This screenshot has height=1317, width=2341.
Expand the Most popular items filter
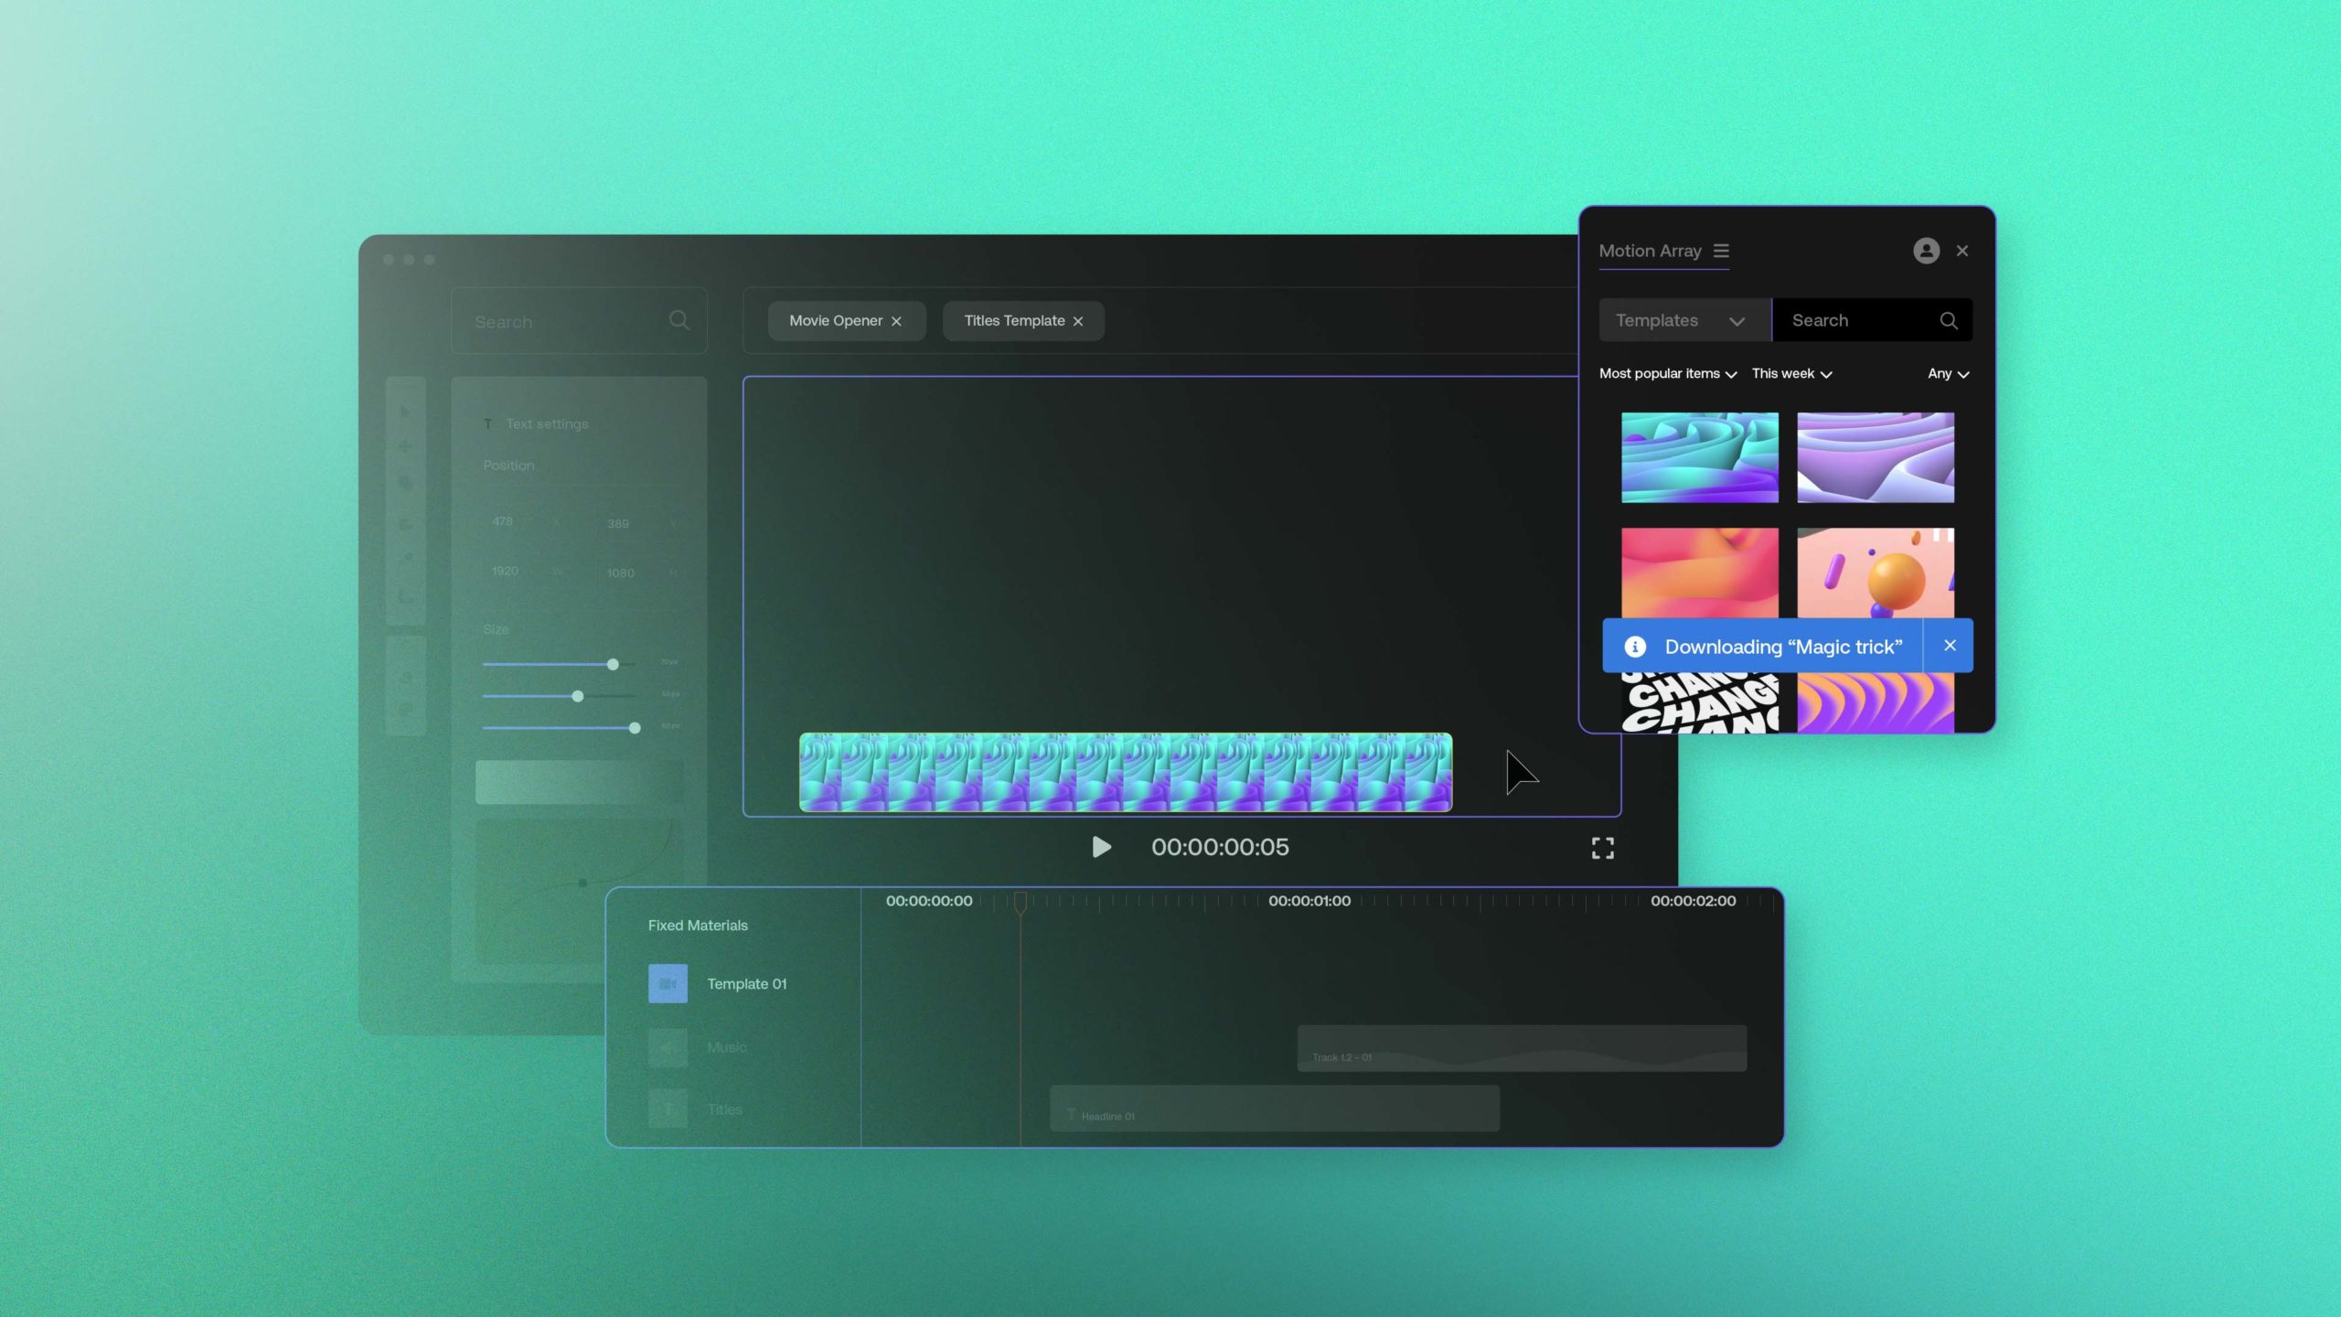pyautogui.click(x=1667, y=375)
